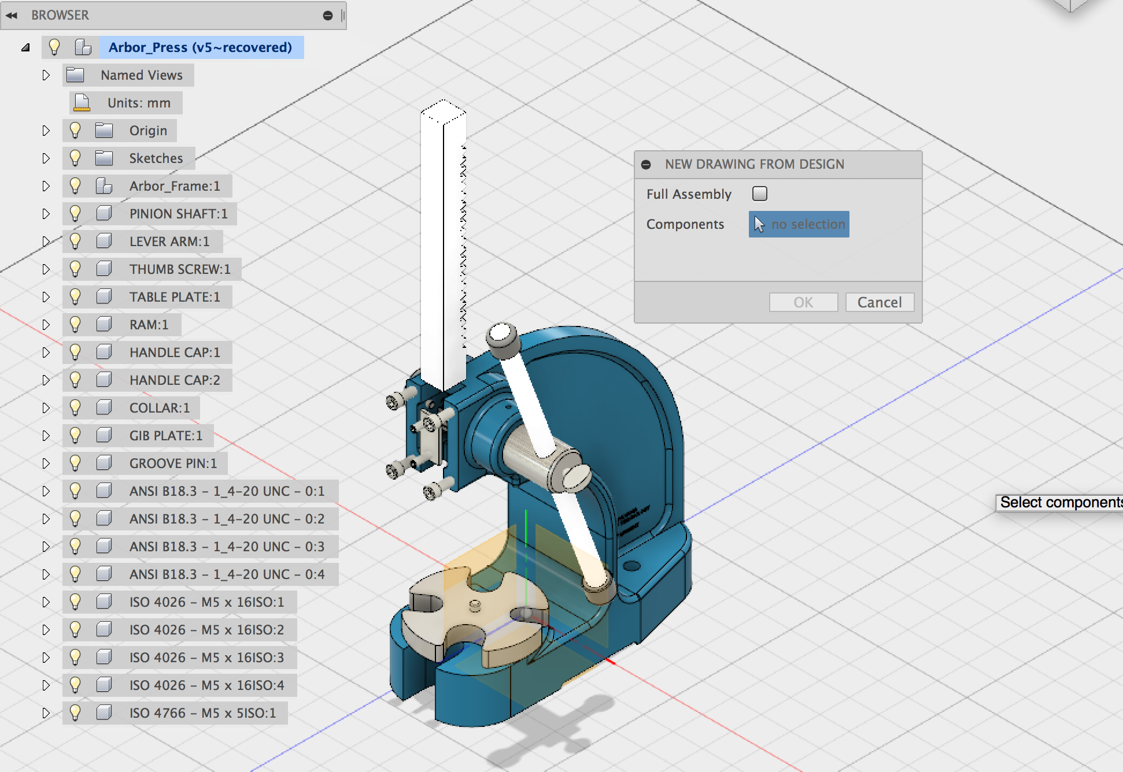Click OK in the drawing dialog
Image resolution: width=1123 pixels, height=772 pixels.
[x=803, y=302]
